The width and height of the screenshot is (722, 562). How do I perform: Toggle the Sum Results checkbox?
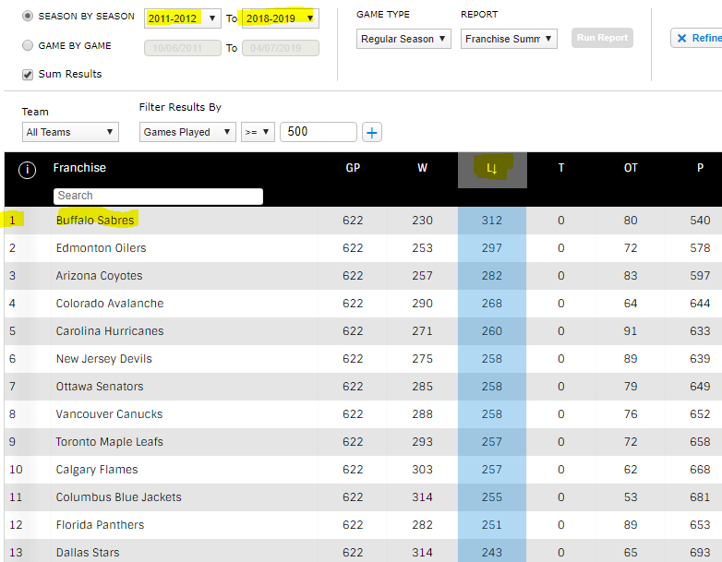point(28,75)
